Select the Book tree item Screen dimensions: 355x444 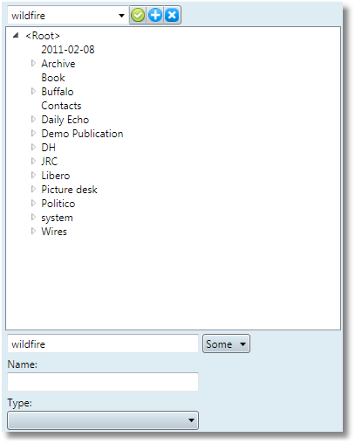tap(53, 78)
